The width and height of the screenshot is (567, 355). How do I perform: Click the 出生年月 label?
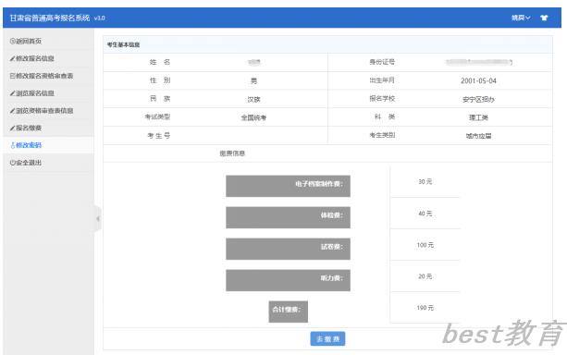coord(382,80)
